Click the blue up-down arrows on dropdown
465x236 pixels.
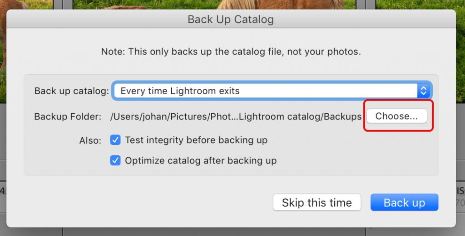pyautogui.click(x=424, y=91)
